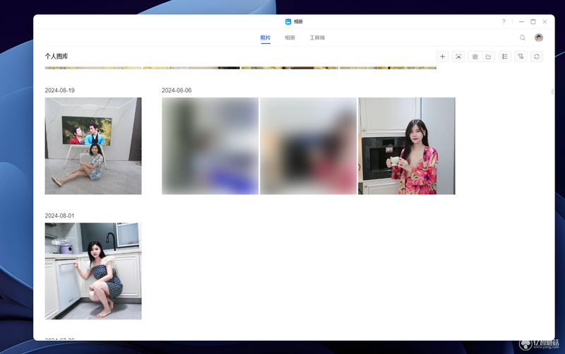Open the 2024-08-19 TV room photo

93,146
